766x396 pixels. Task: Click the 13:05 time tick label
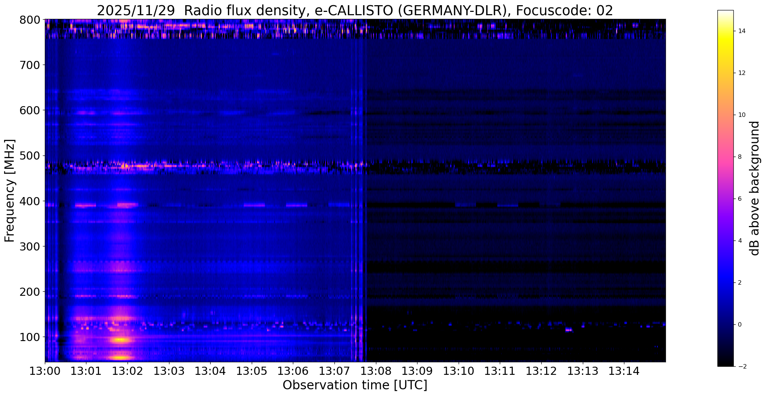[252, 371]
